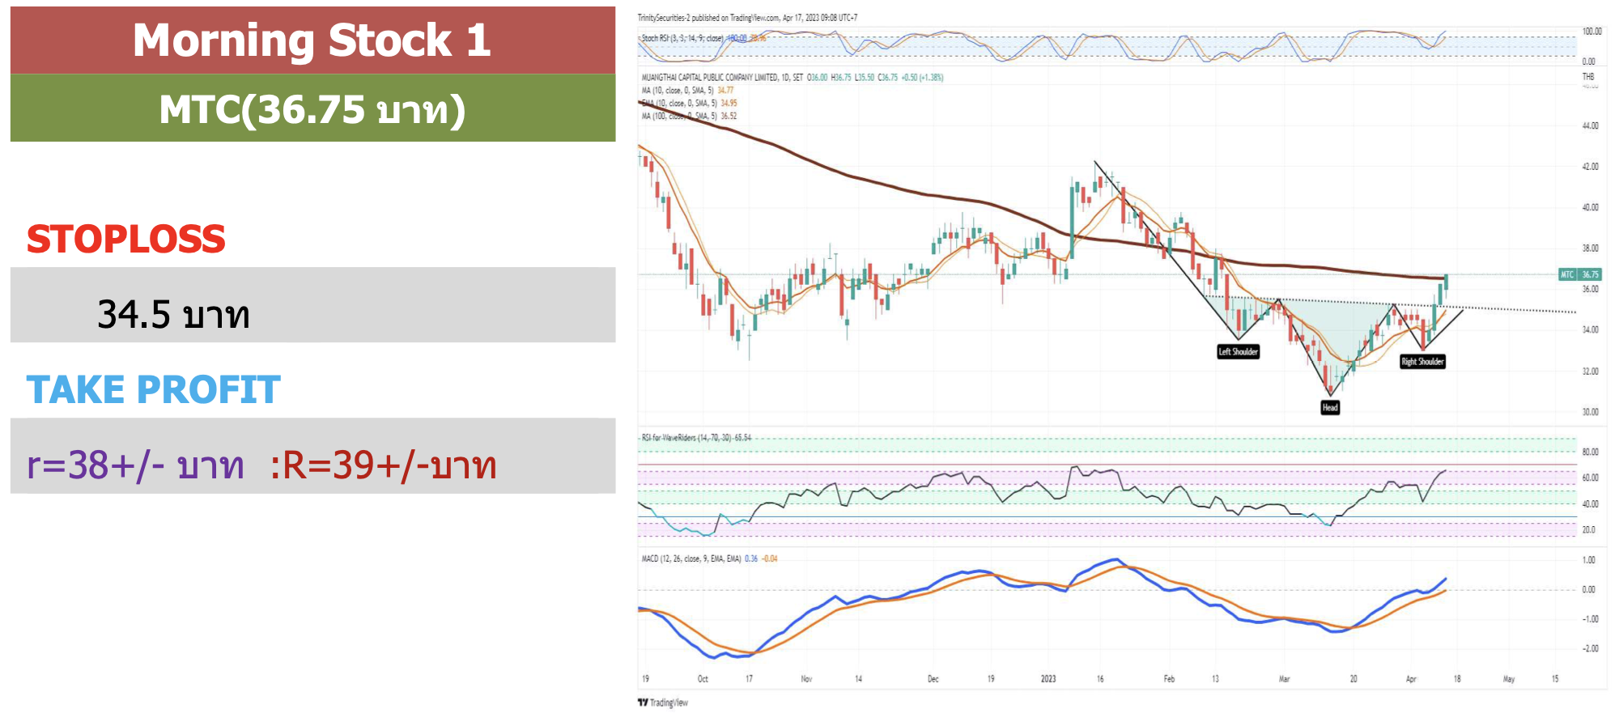The height and width of the screenshot is (722, 1619).
Task: Click the 32.00 price axis label
Action: coord(1591,372)
